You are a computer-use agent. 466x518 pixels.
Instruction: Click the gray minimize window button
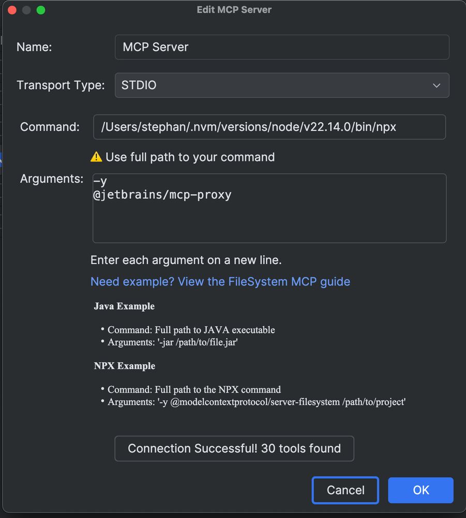pos(26,10)
